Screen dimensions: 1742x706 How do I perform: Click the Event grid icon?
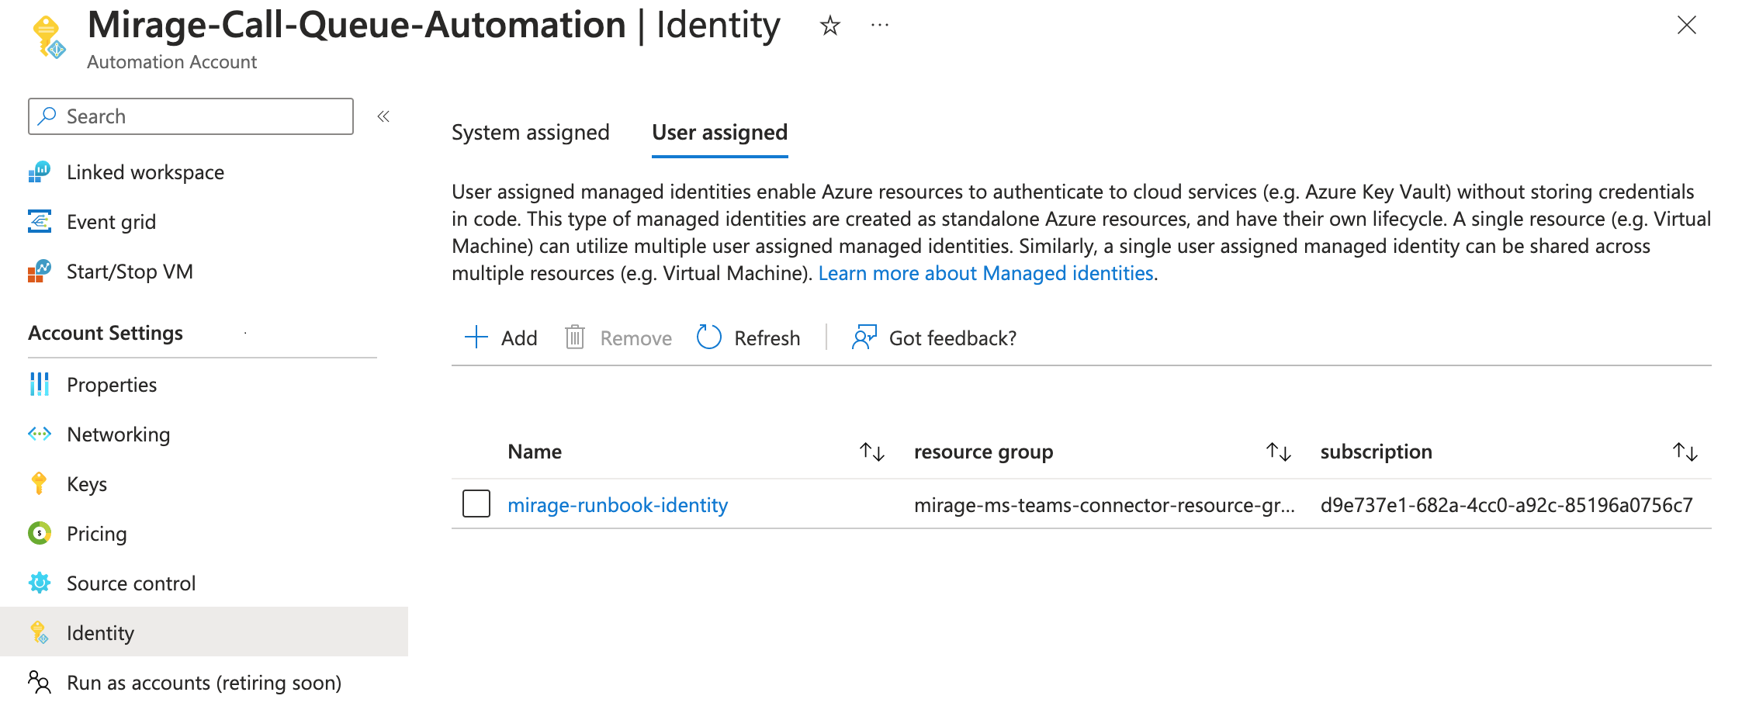[x=40, y=221]
